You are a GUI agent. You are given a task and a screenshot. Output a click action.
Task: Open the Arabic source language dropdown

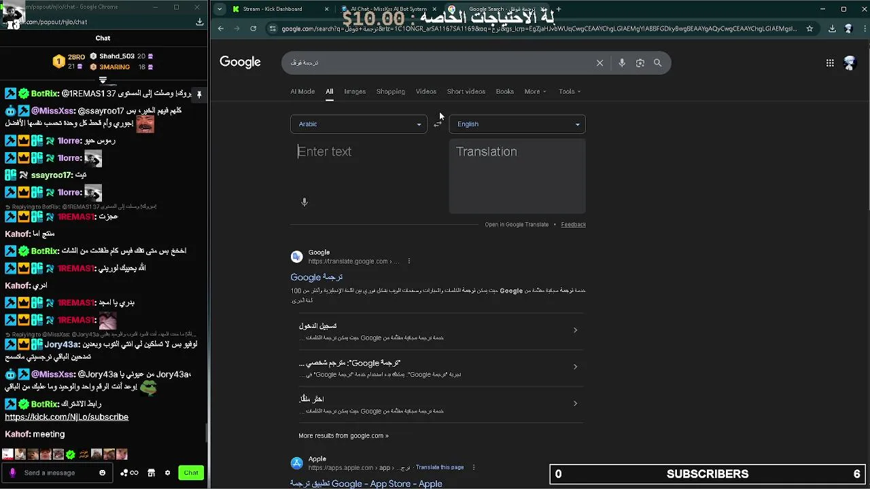pos(358,124)
